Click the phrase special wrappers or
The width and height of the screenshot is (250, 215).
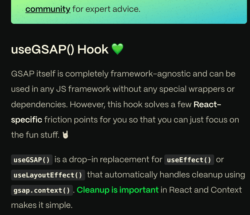pyautogui.click(x=197, y=89)
